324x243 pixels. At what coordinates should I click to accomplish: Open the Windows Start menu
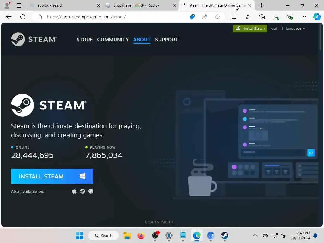click(79, 235)
